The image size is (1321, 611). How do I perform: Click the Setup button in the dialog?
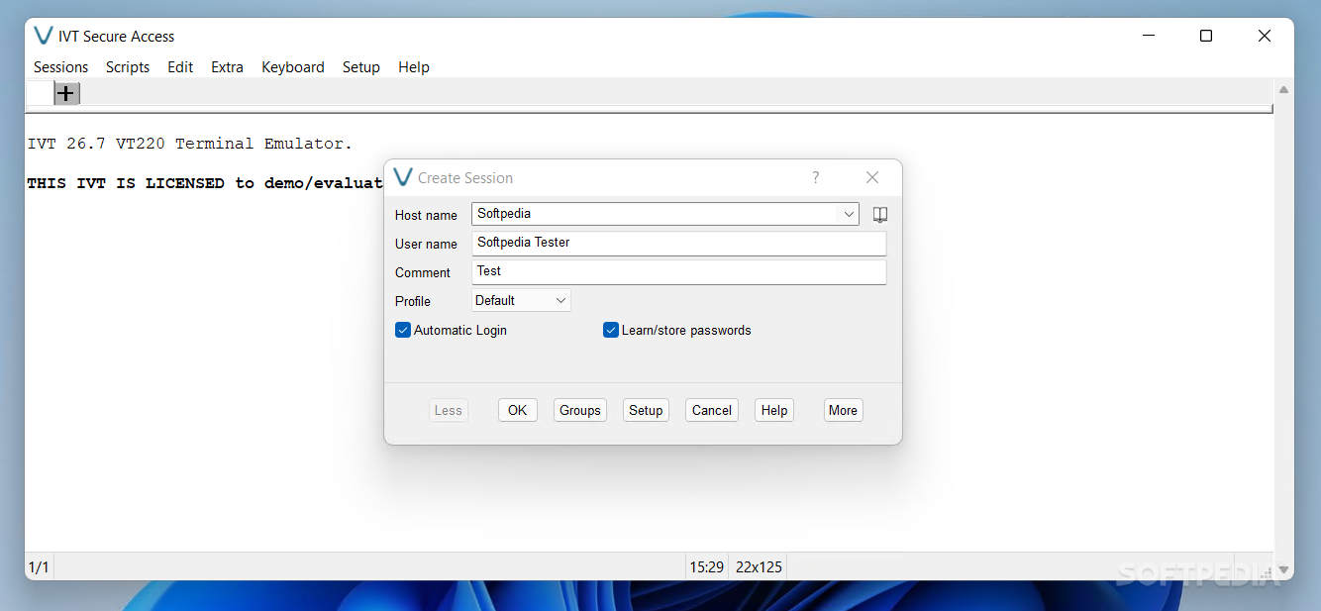tap(646, 410)
